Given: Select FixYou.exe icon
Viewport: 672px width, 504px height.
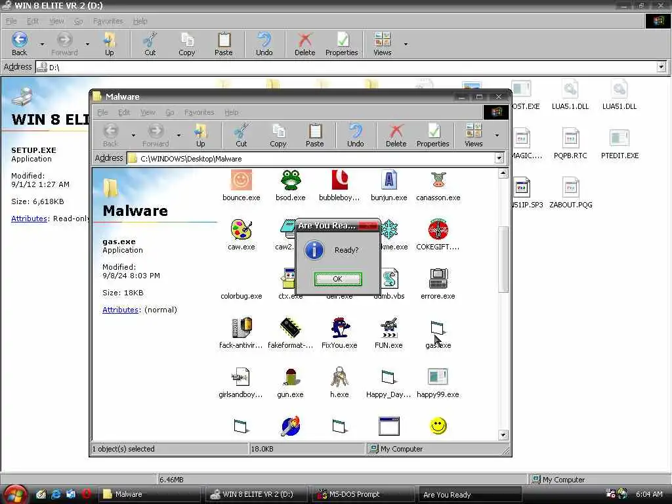Looking at the screenshot, I should tap(339, 328).
